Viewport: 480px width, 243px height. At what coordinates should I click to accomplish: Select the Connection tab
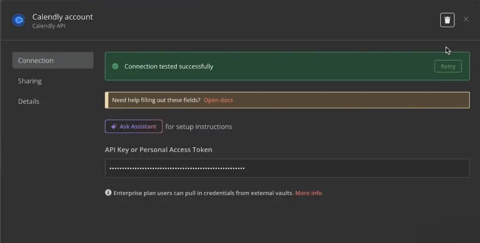[52, 60]
